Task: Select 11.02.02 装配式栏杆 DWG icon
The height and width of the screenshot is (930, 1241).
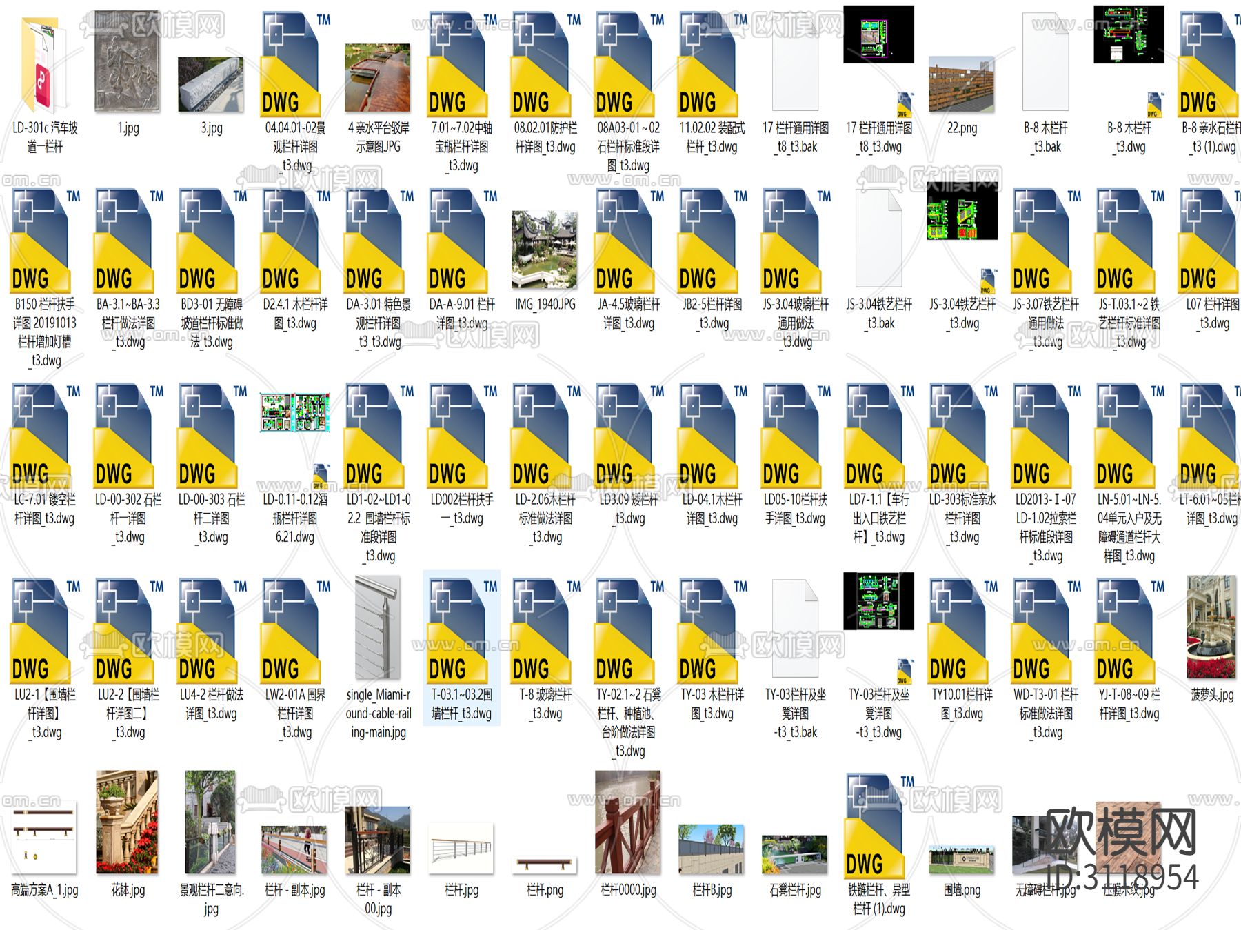Action: pos(707,63)
